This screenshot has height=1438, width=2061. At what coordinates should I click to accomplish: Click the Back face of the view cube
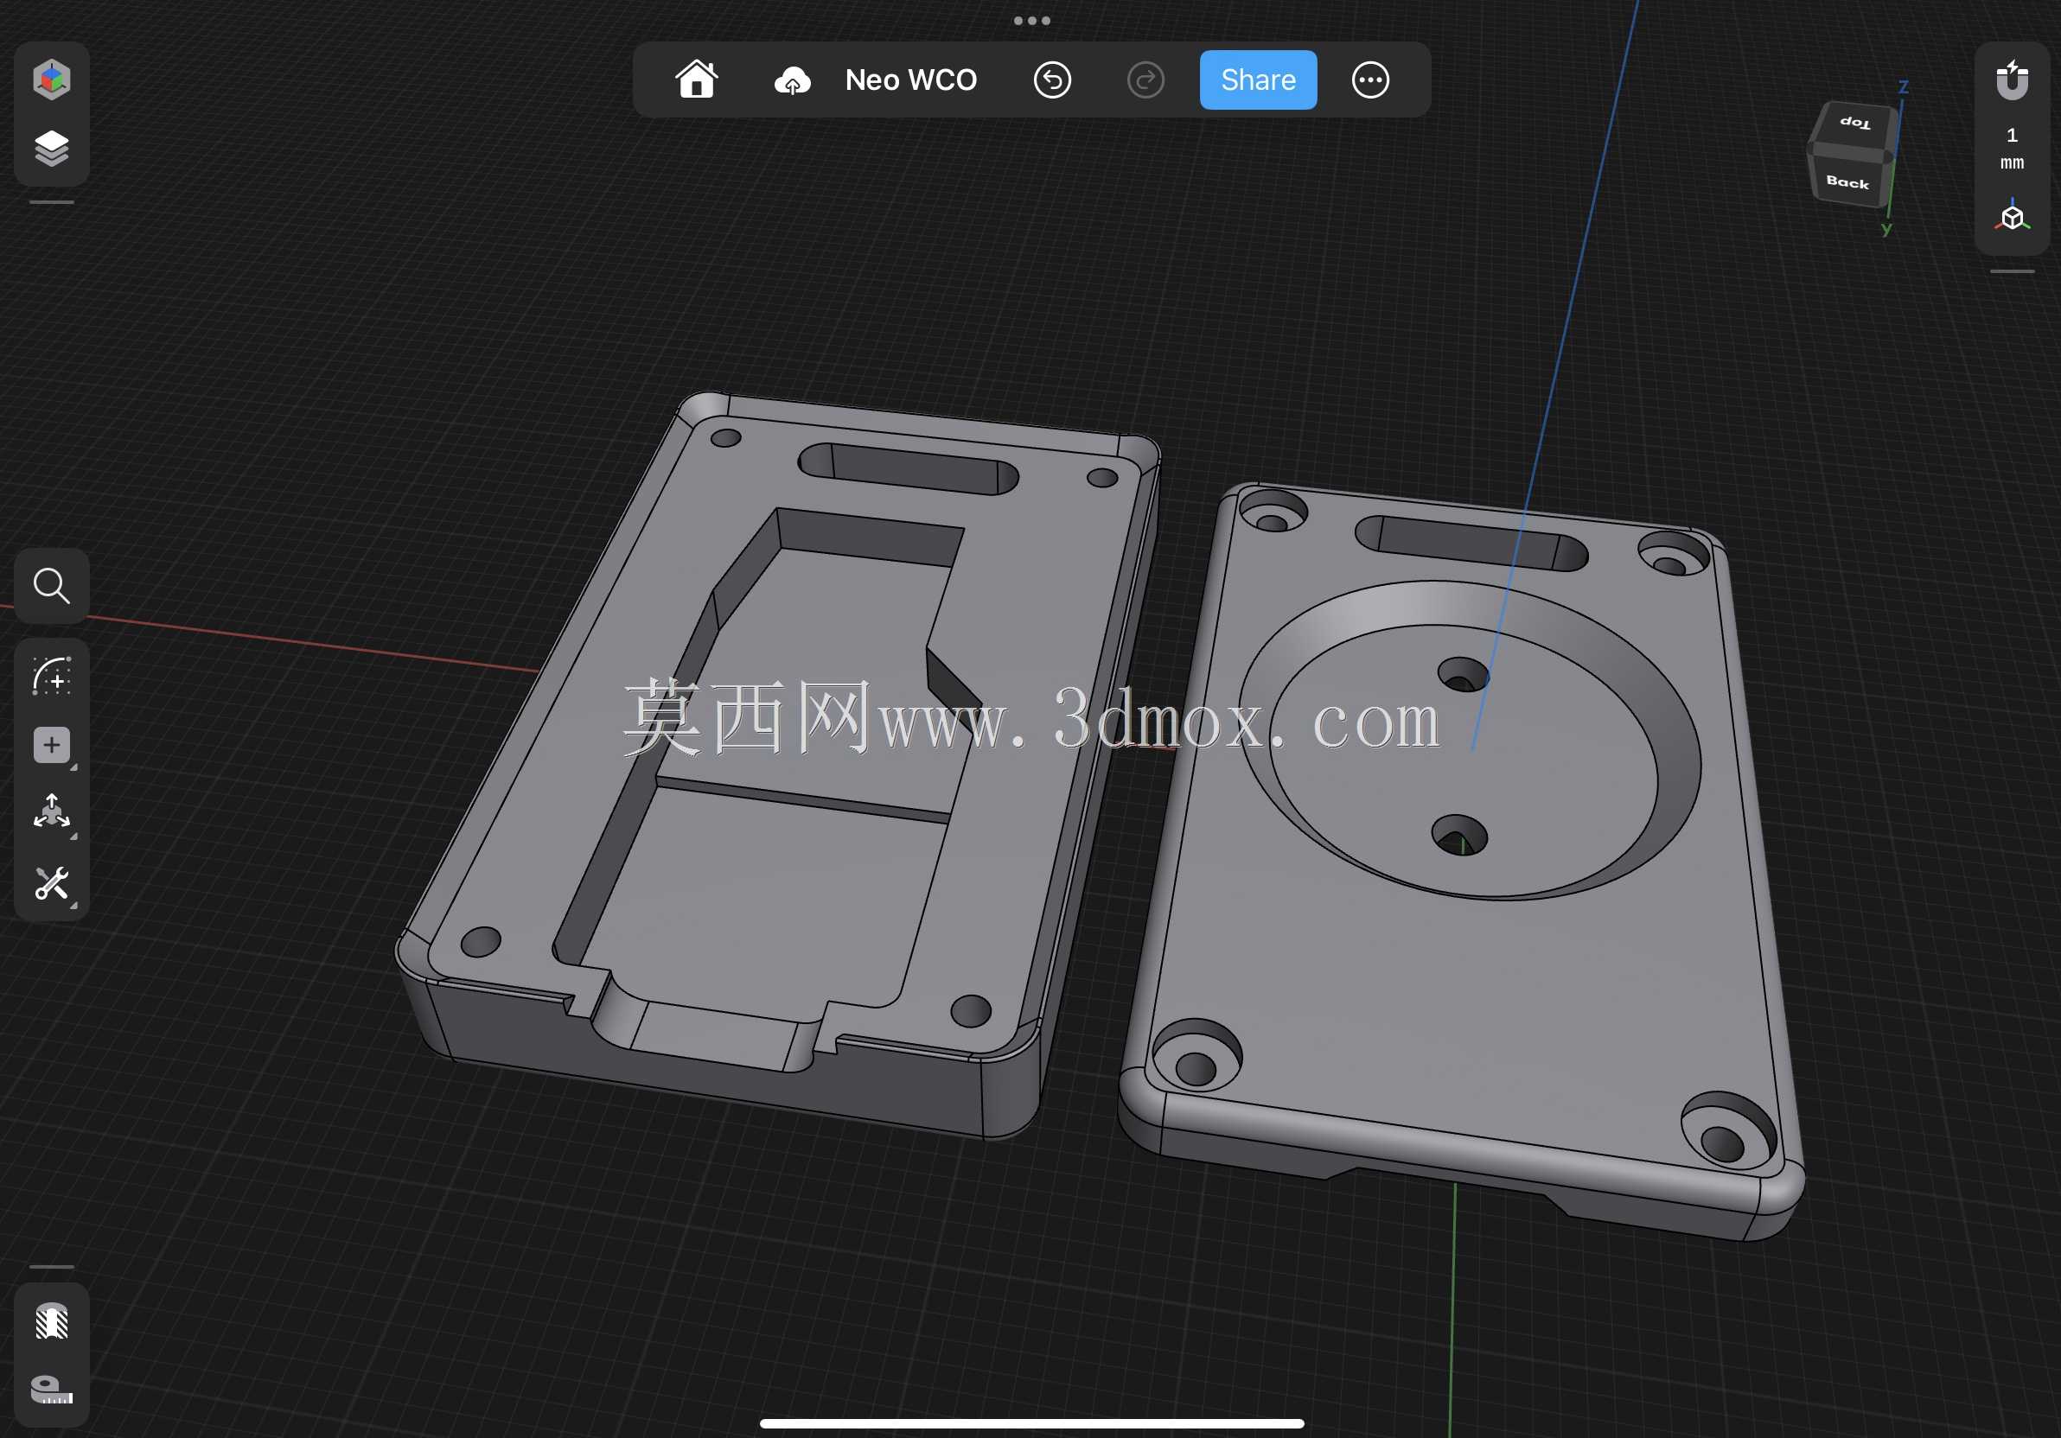pos(1847,182)
